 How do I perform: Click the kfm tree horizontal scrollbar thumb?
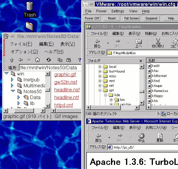pyautogui.click(x=24, y=111)
